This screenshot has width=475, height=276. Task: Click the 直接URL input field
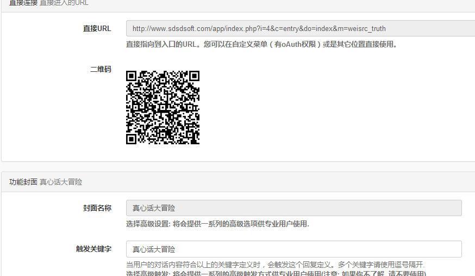tap(301, 28)
